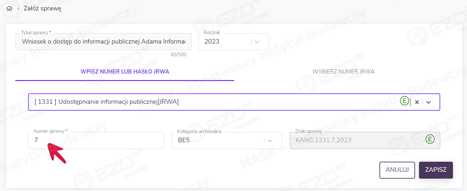Expand the Kategoria archiwalna dropdown arrow
The width and height of the screenshot is (467, 191).
pyautogui.click(x=270, y=141)
